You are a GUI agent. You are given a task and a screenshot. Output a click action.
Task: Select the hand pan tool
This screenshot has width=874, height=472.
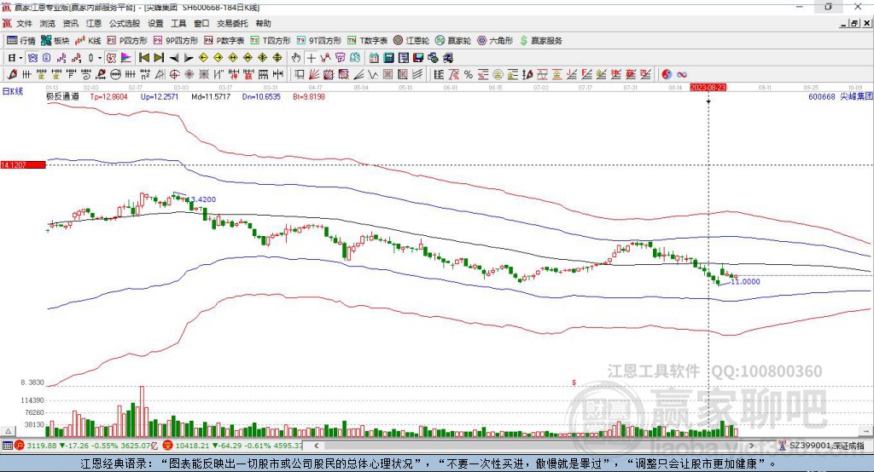point(296,58)
